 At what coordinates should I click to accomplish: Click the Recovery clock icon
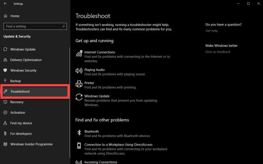(x=5, y=102)
